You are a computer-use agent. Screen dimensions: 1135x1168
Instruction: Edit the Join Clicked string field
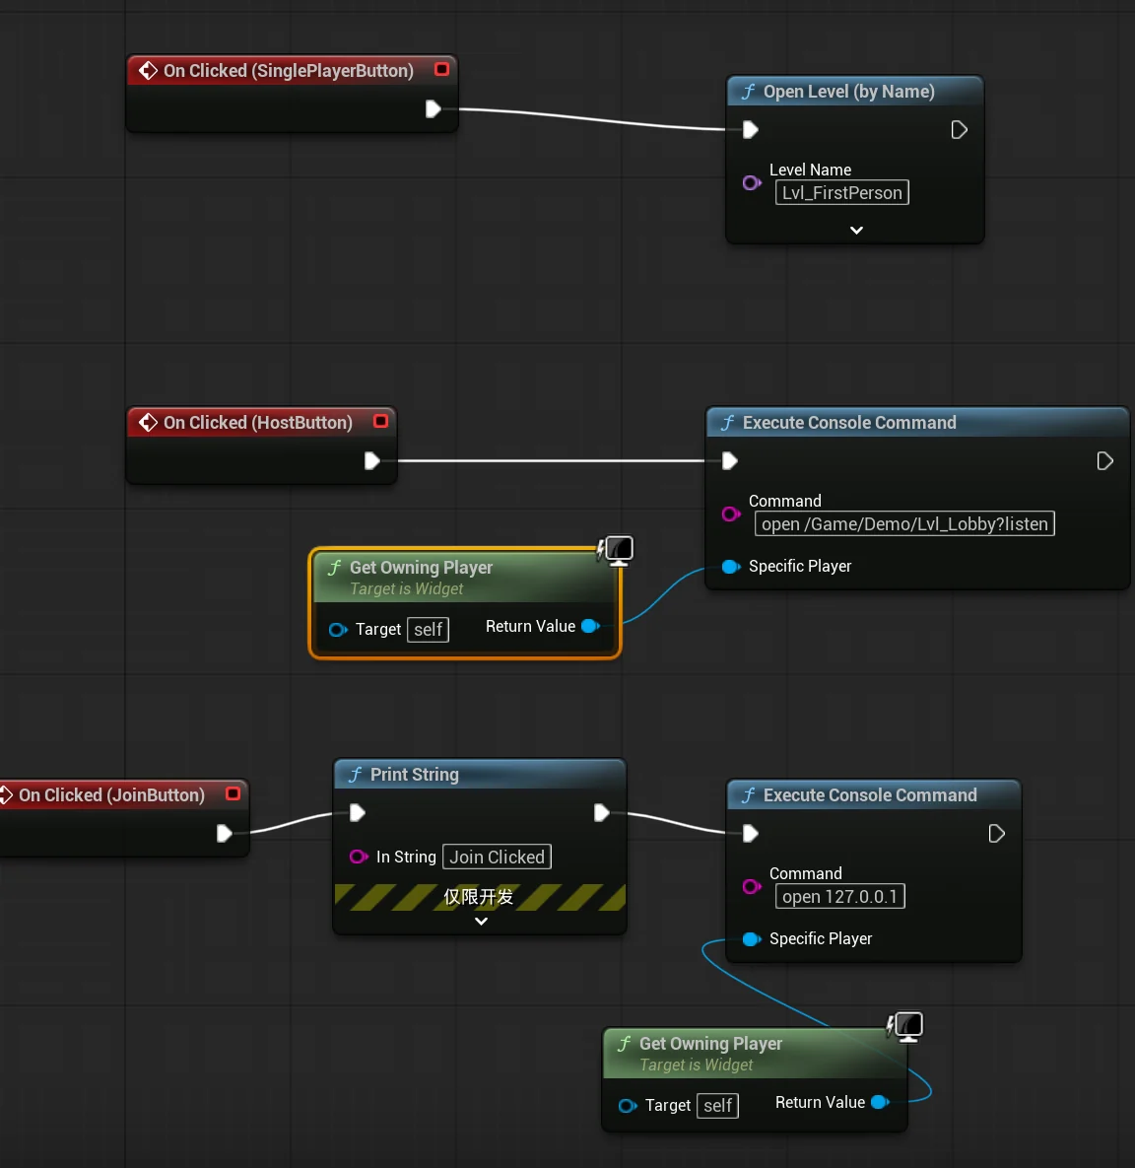(497, 857)
